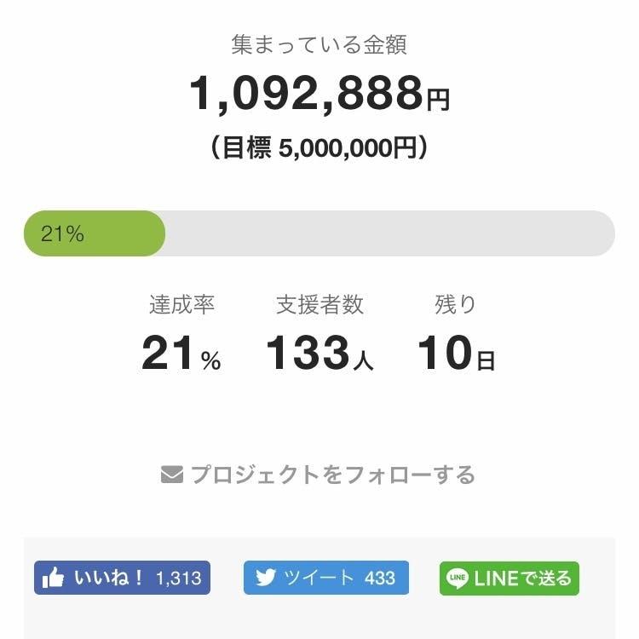Click the 433 tweet count
This screenshot has height=639, width=639.
click(x=379, y=579)
